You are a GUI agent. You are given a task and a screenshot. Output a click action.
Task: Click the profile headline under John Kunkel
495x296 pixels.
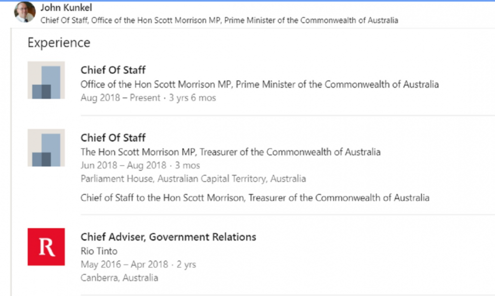219,20
